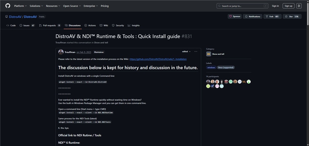
Task: Click the Show and tell category icon
Action: [x=209, y=54]
